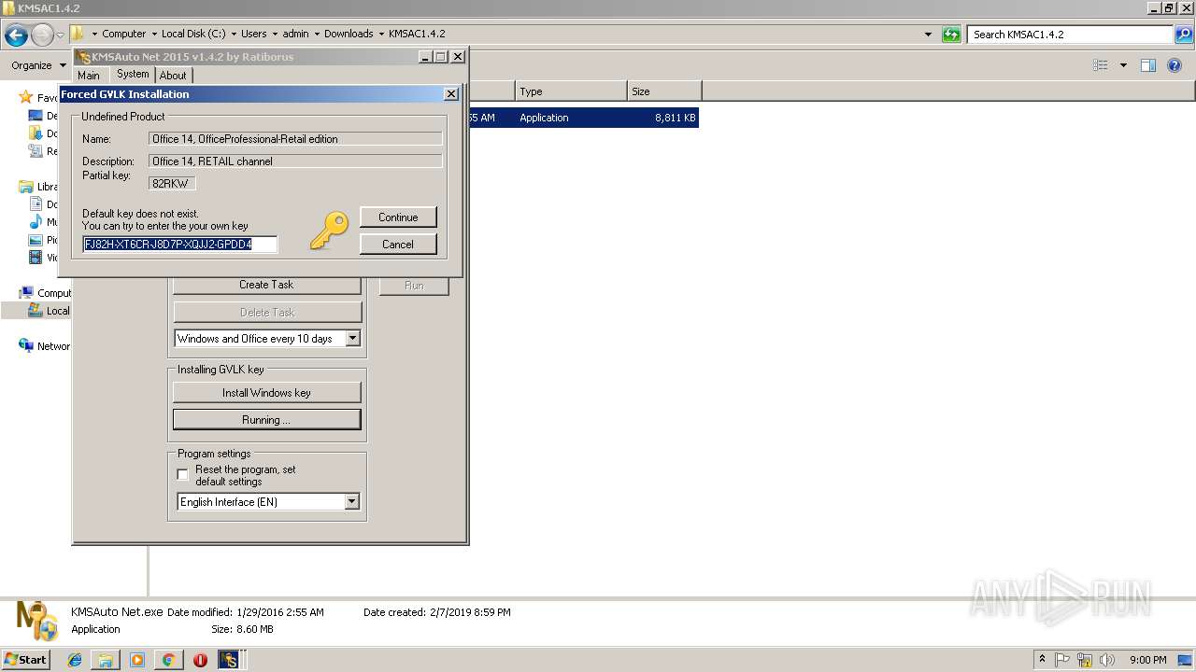Click Cancel in Forced GVLK Installation dialog
The image size is (1196, 672).
[398, 244]
